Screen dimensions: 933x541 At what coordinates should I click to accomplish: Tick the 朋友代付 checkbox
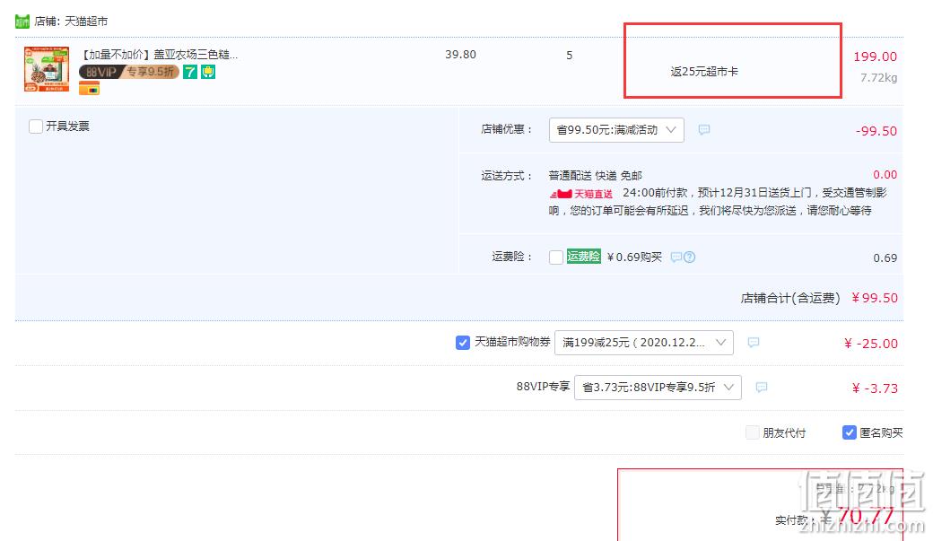753,432
